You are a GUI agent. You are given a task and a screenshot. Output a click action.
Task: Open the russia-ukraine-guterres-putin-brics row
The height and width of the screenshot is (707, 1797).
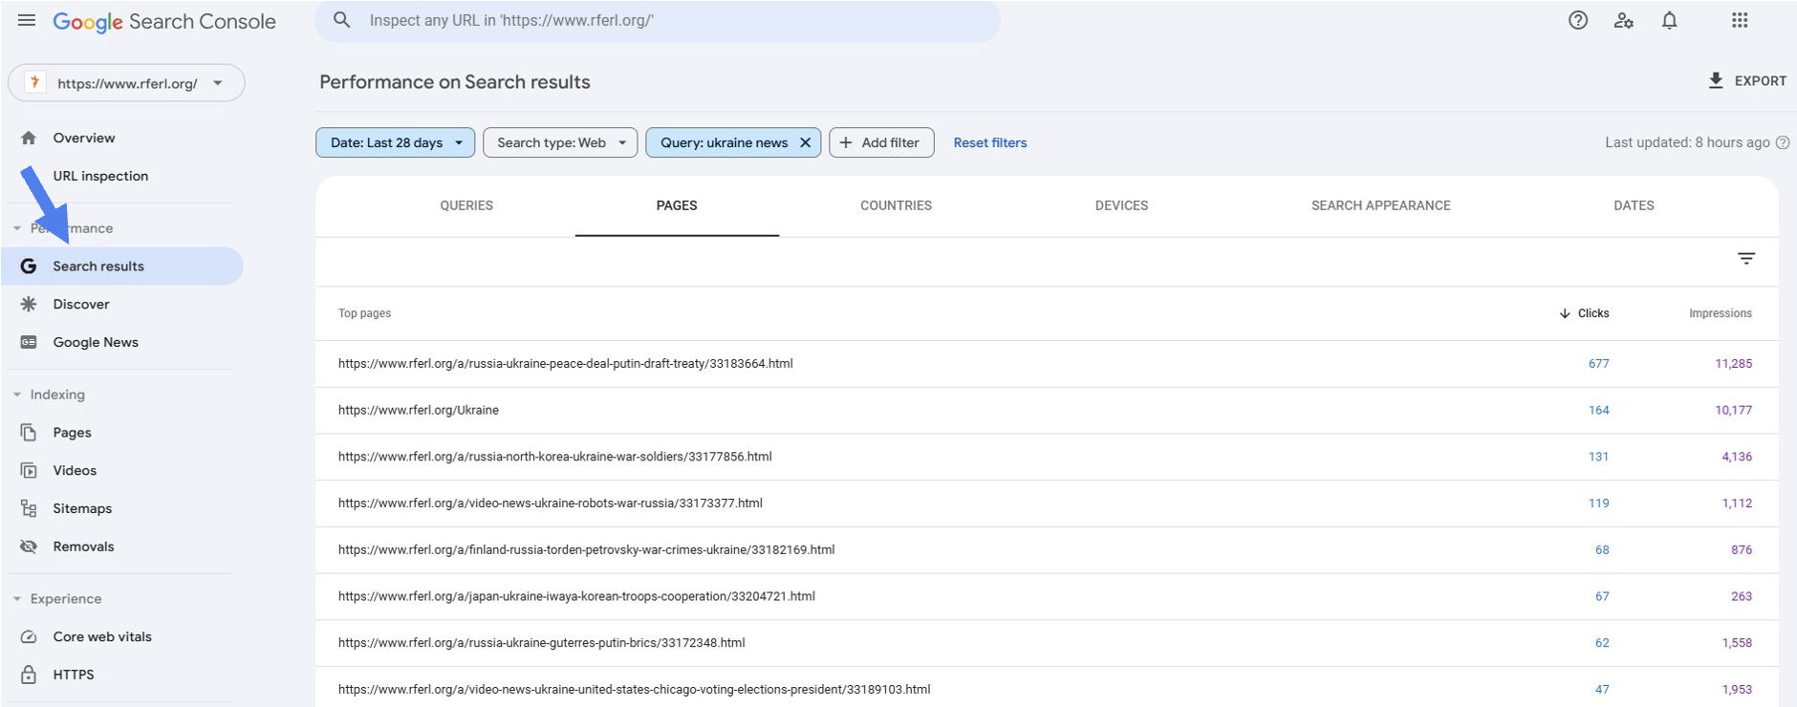click(x=1047, y=643)
